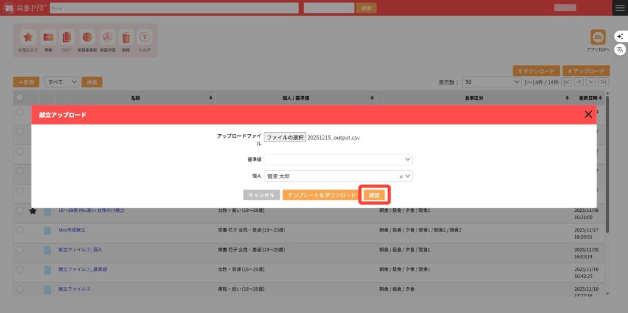The image size is (628, 313).
Task: Select the radio button for Mac作成献立 row
Action: coord(20,230)
